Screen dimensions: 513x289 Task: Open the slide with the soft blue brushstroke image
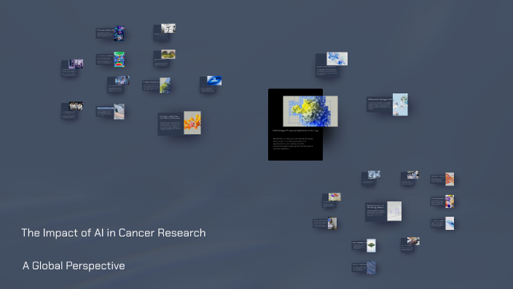442,223
